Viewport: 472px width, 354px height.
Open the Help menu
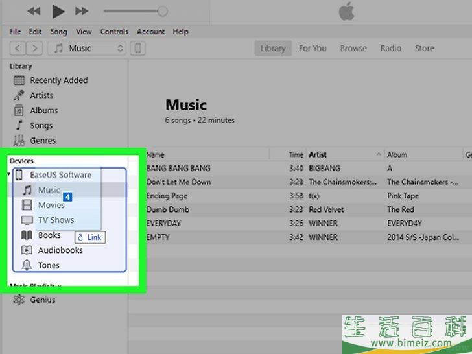click(180, 32)
